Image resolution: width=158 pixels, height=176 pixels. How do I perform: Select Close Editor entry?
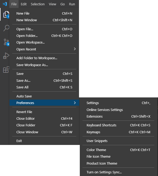tap(44, 119)
